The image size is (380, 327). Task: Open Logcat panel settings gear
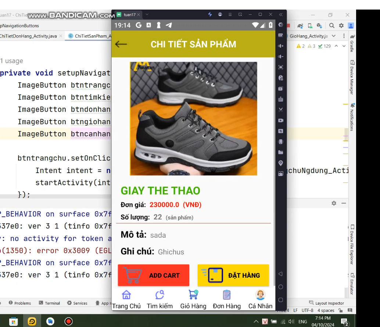[x=334, y=203]
